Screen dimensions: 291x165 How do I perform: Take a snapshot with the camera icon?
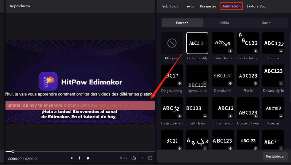point(134,158)
